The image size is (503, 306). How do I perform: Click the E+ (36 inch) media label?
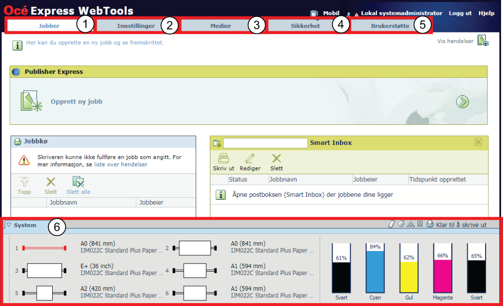click(97, 266)
